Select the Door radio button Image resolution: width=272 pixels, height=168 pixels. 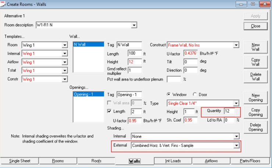(194, 94)
